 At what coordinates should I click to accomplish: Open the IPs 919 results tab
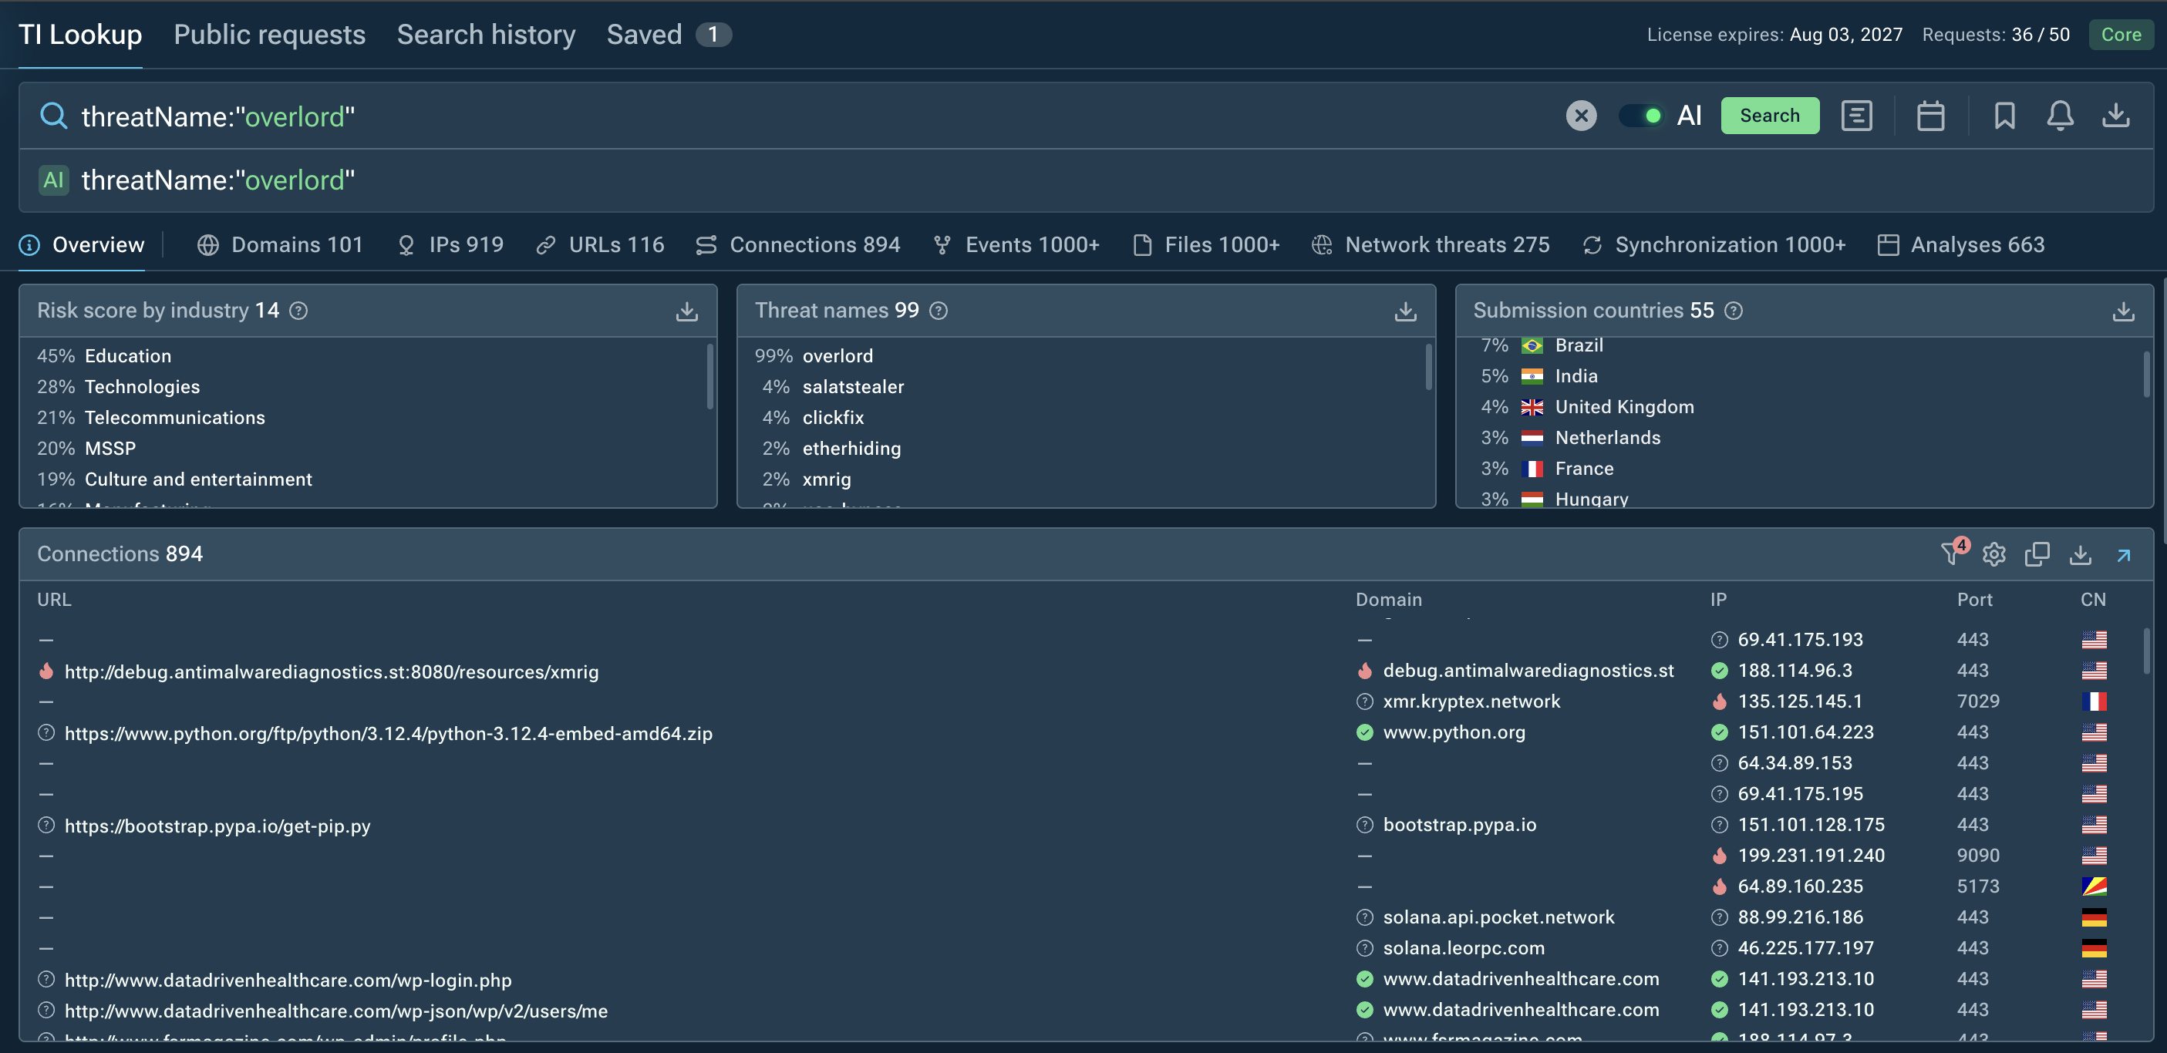(450, 244)
